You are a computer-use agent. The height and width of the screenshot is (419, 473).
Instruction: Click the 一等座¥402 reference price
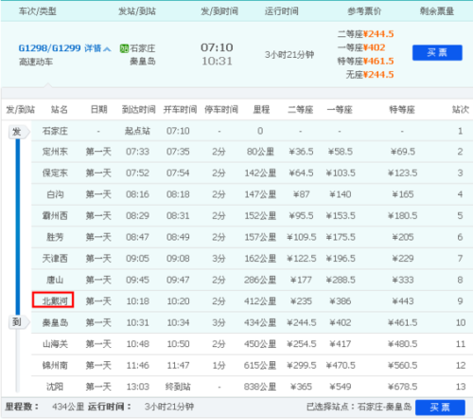coord(361,47)
